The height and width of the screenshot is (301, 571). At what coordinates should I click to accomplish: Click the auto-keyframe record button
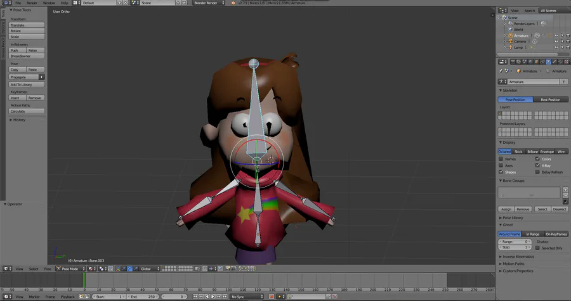click(x=272, y=297)
